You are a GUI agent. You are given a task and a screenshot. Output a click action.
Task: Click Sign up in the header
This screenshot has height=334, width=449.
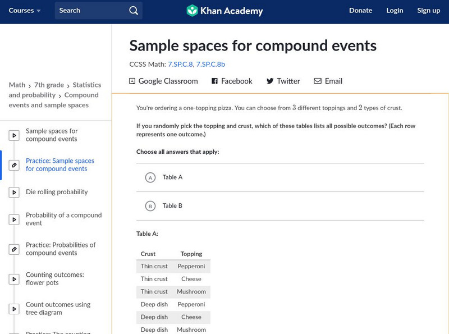[428, 11]
